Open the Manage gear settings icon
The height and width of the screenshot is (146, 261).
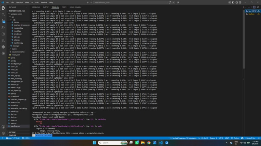3,133
